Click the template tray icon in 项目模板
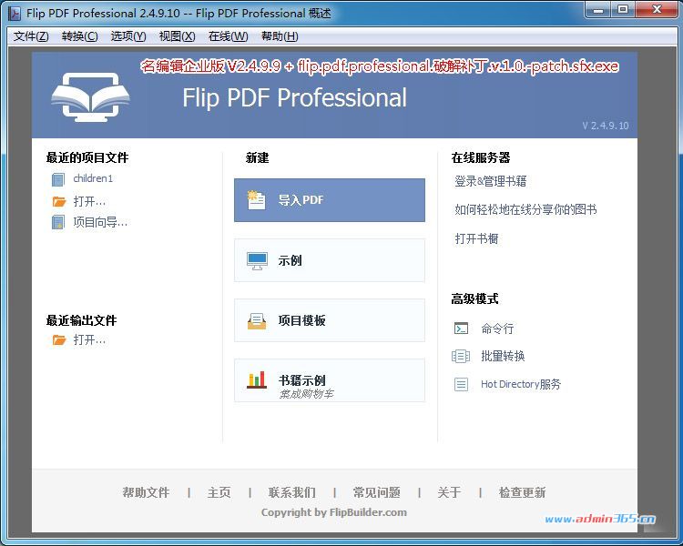Image resolution: width=683 pixels, height=546 pixels. (257, 321)
